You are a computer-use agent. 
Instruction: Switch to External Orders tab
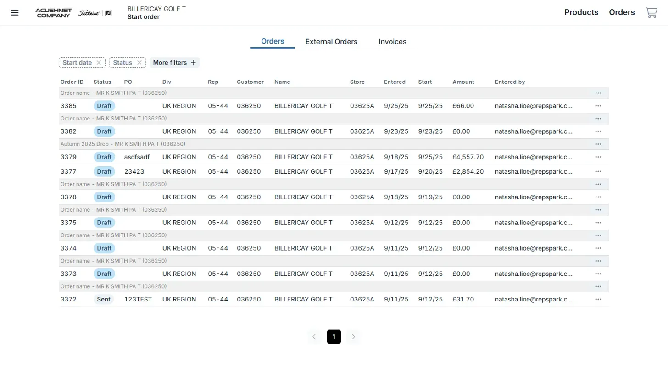click(331, 42)
